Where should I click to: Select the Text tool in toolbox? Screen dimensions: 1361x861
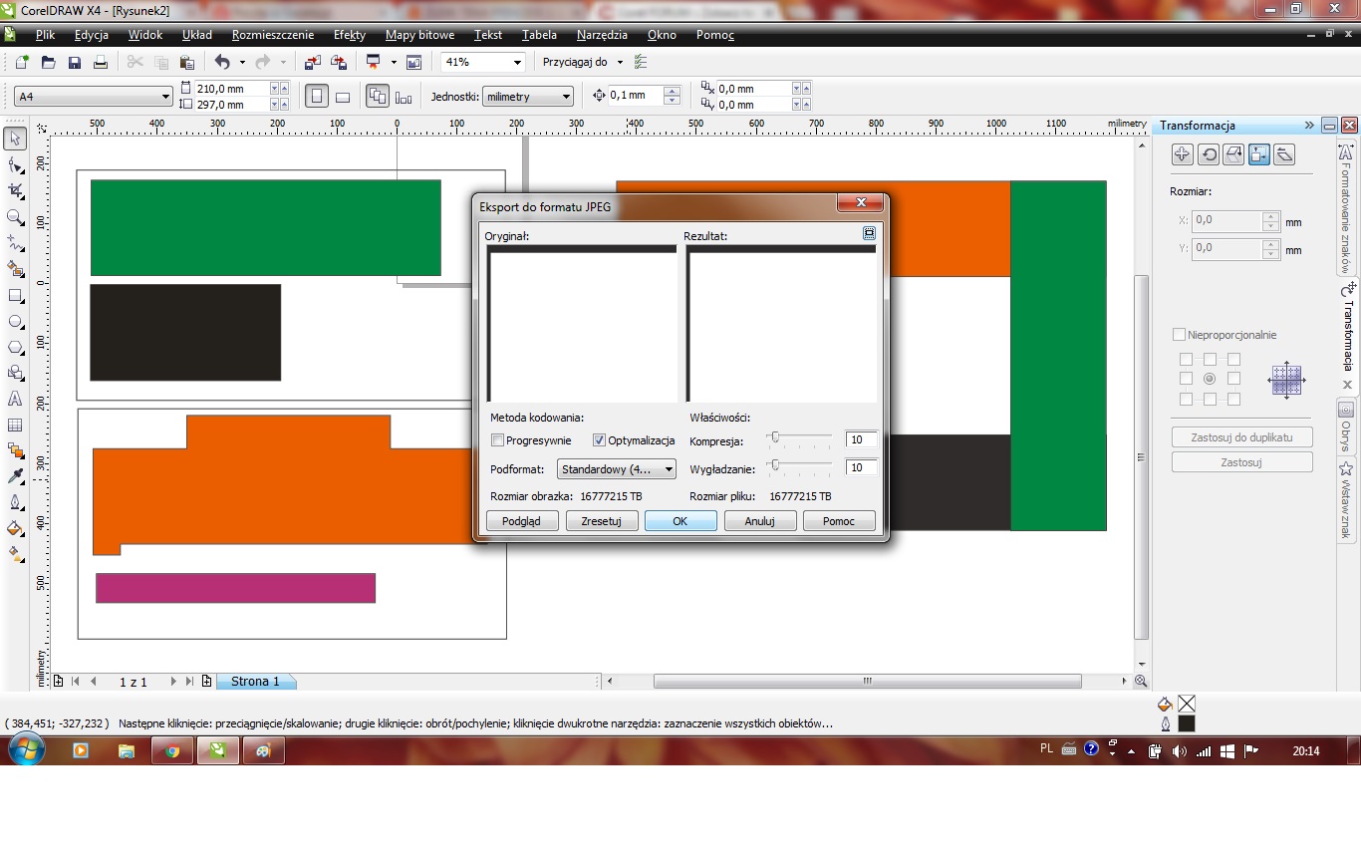click(x=15, y=399)
